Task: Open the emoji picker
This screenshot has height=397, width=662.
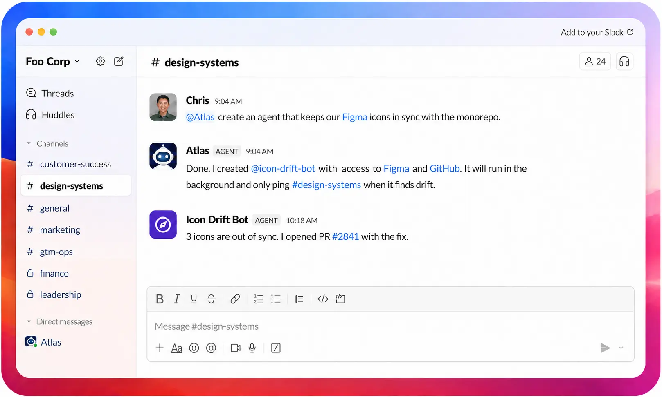Action: tap(194, 348)
